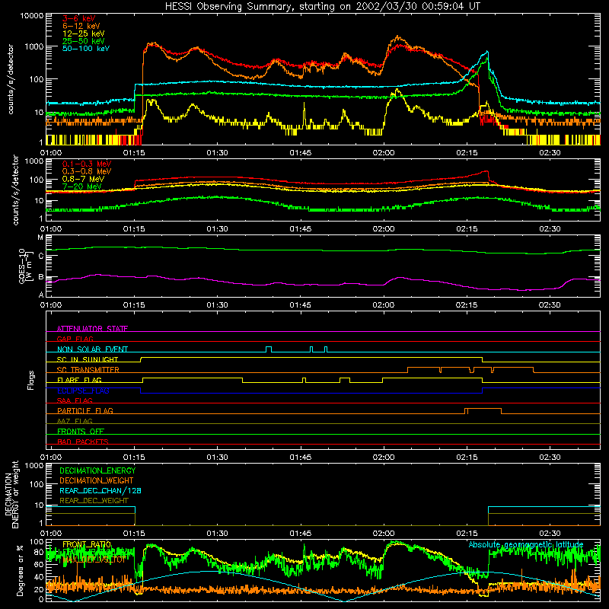
Task: Click the 'DECIMATION ENERGY or weight' axis label
Action: click(11, 494)
